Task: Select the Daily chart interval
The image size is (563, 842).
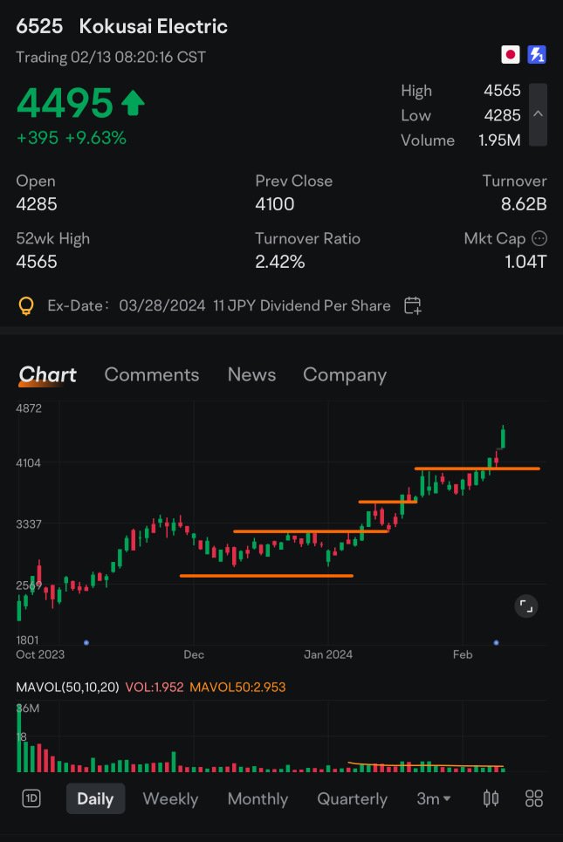Action: [x=96, y=798]
